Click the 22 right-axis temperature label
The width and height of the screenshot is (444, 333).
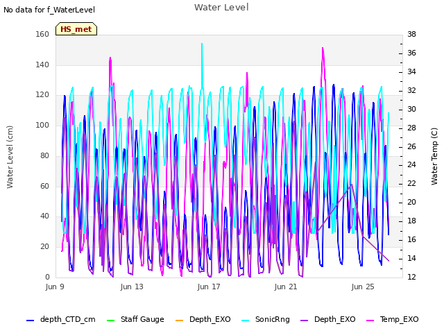click(411, 183)
